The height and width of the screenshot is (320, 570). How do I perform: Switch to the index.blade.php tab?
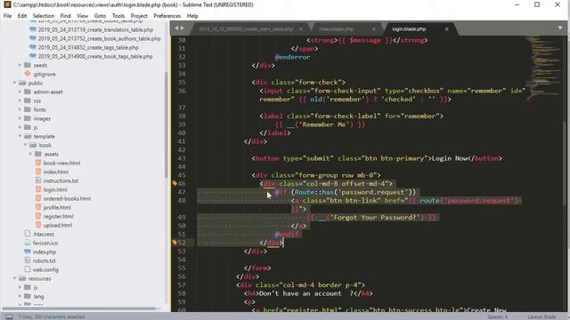pos(337,29)
